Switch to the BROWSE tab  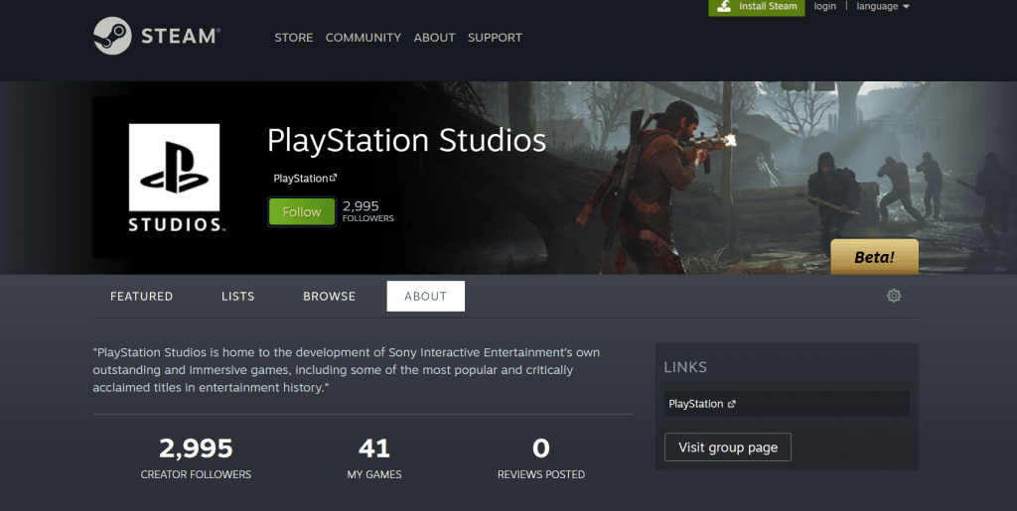click(x=330, y=296)
